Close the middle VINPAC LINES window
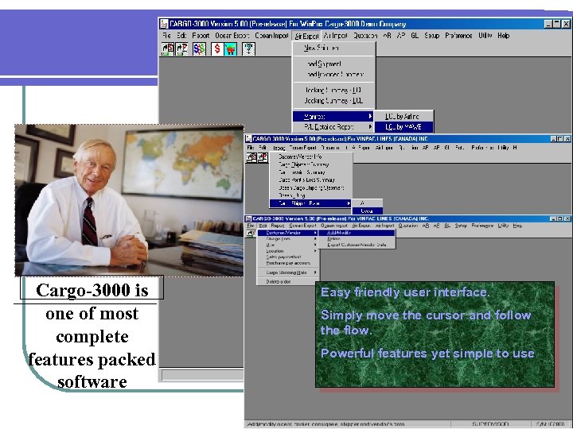 [567, 139]
